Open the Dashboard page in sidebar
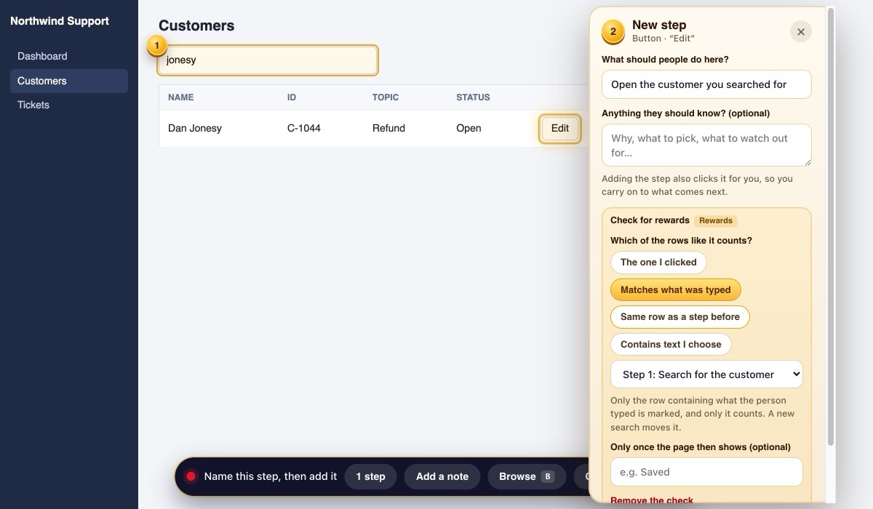Screen dimensions: 873x509 pos(69,56)
